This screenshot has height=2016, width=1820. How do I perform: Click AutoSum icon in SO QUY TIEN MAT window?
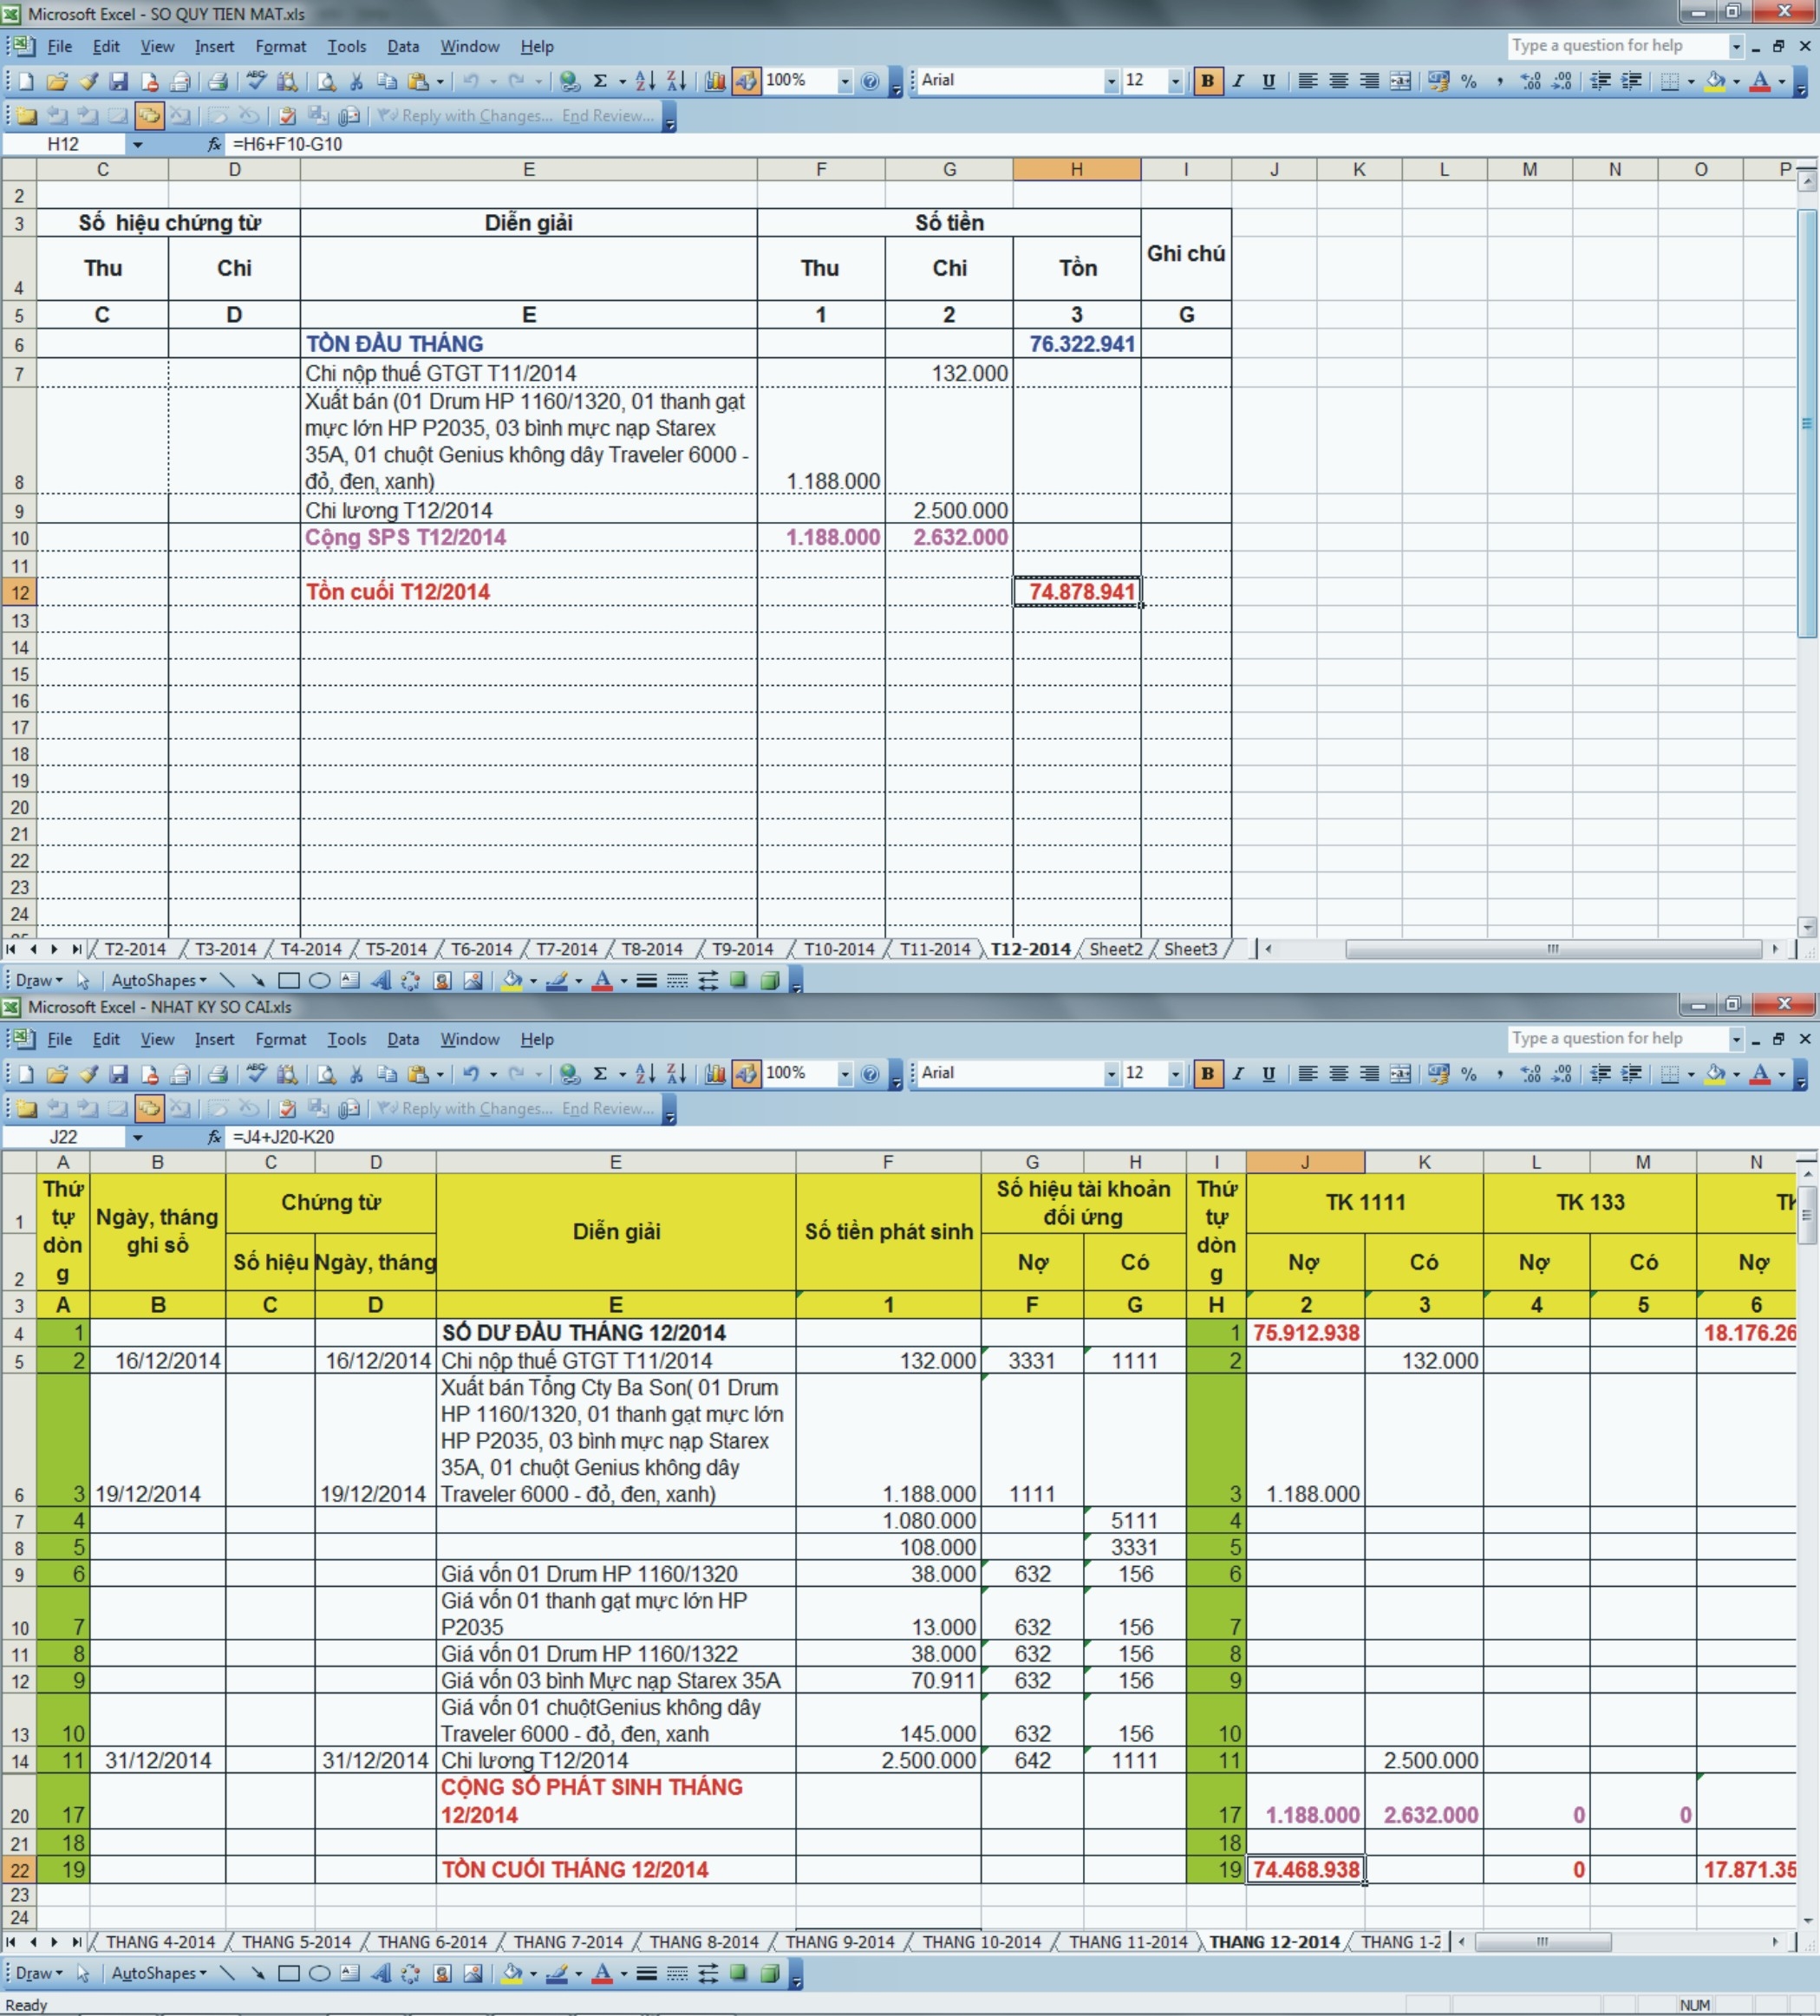(x=600, y=81)
